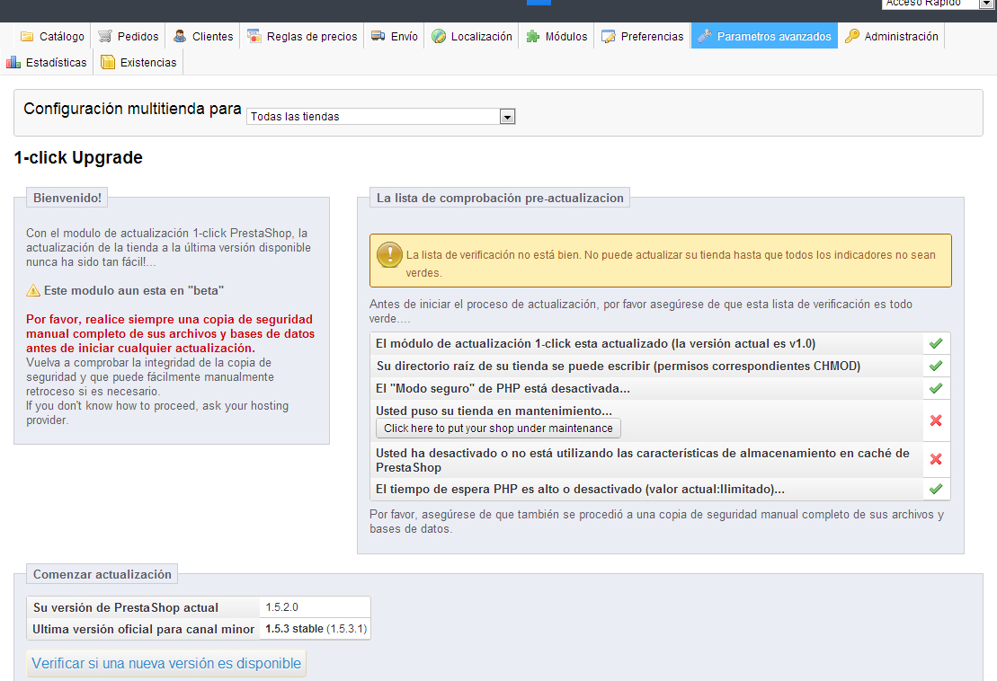Click the 'Bienvenido!' panel title

pyautogui.click(x=67, y=198)
